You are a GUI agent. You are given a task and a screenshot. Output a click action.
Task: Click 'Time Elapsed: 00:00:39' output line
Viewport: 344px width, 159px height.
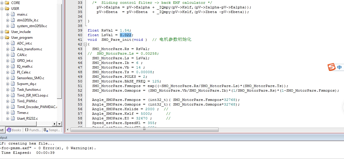pos(28,153)
